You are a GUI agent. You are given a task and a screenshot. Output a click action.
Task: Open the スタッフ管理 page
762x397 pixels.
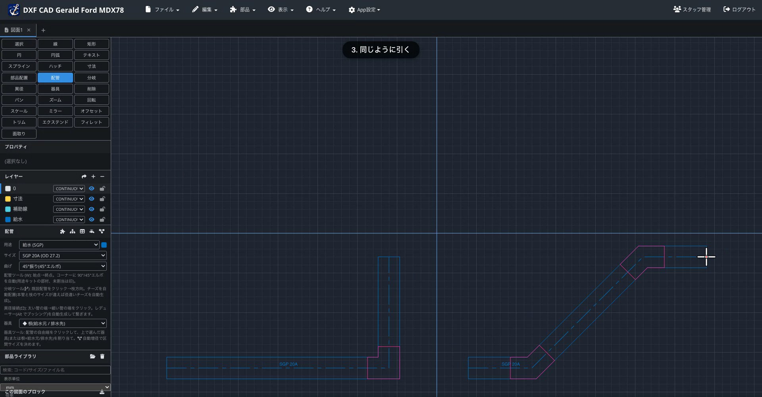692,10
